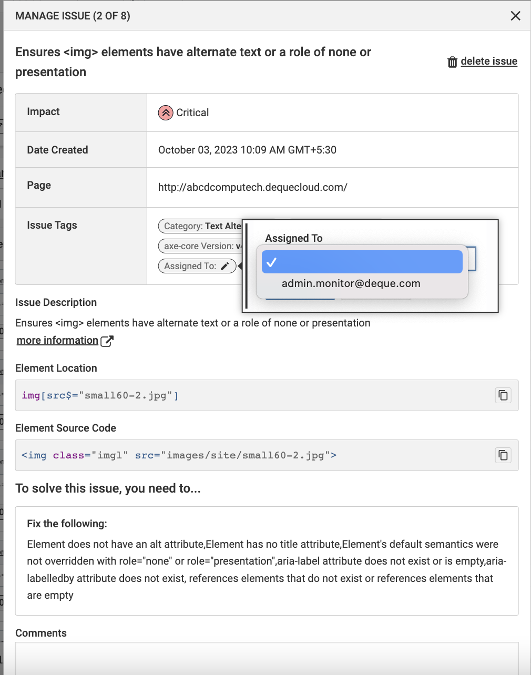Click the abcdcomputech.dequecloud.com page URL
This screenshot has height=675, width=531.
pos(252,187)
